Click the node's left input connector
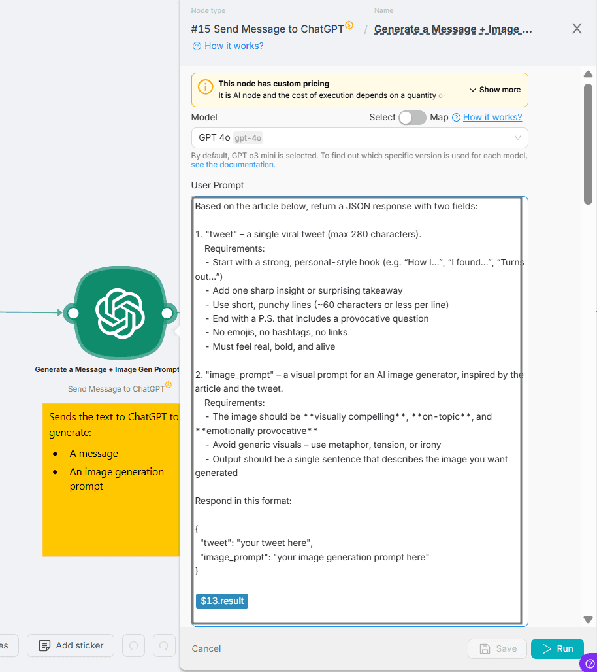 click(73, 313)
